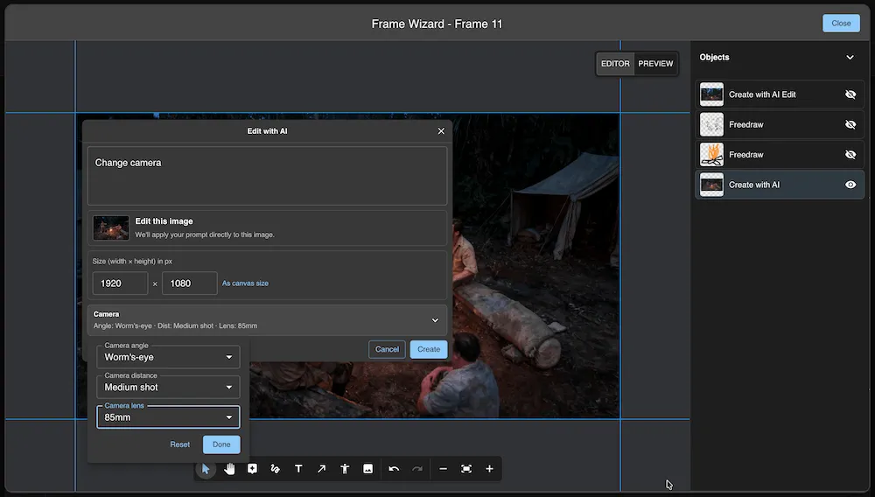875x497 pixels.
Task: Collapse the Camera settings section
Action: 435,320
